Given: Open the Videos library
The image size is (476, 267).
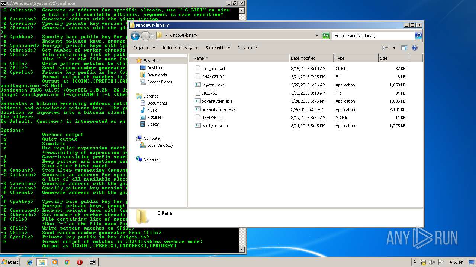Looking at the screenshot, I should [153, 124].
